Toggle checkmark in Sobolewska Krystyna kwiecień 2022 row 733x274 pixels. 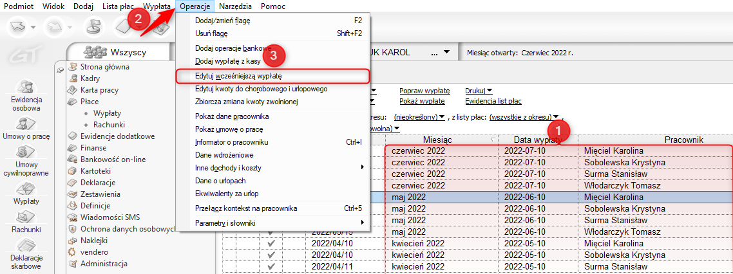[x=271, y=255]
